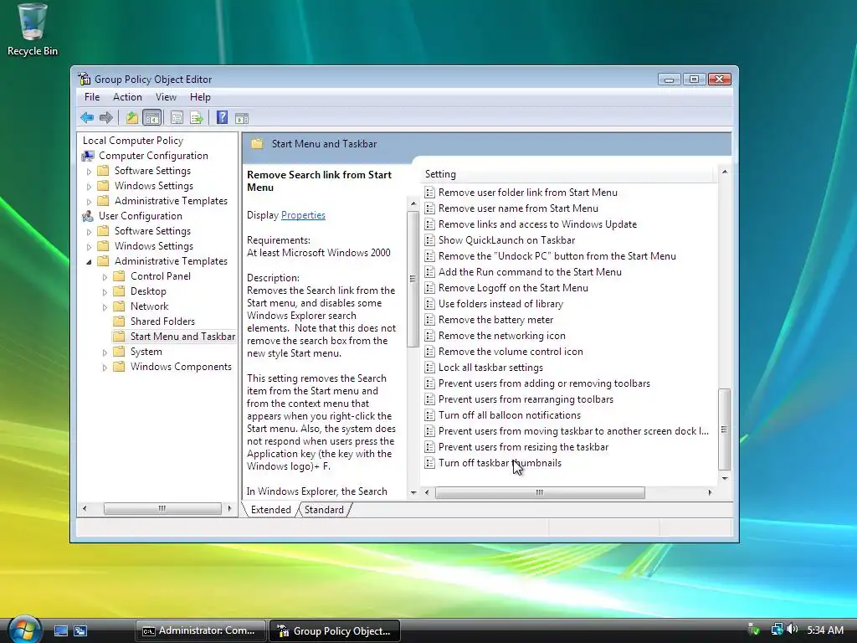The image size is (857, 643).
Task: Click the settings list's scroll-down arrow
Action: click(725, 478)
